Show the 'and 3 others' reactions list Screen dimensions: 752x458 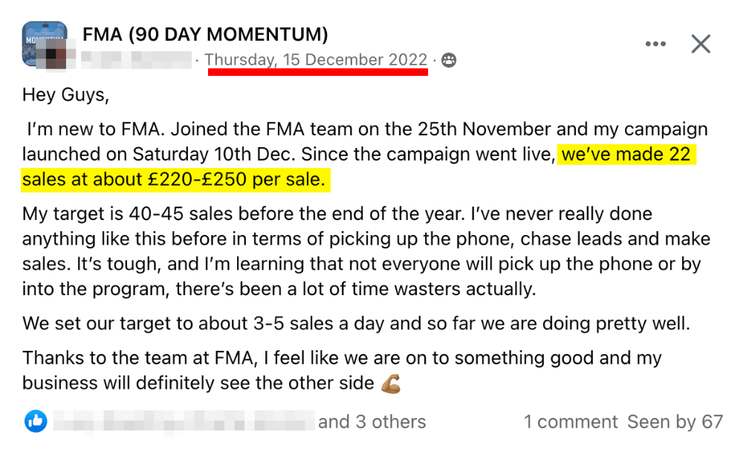point(372,422)
